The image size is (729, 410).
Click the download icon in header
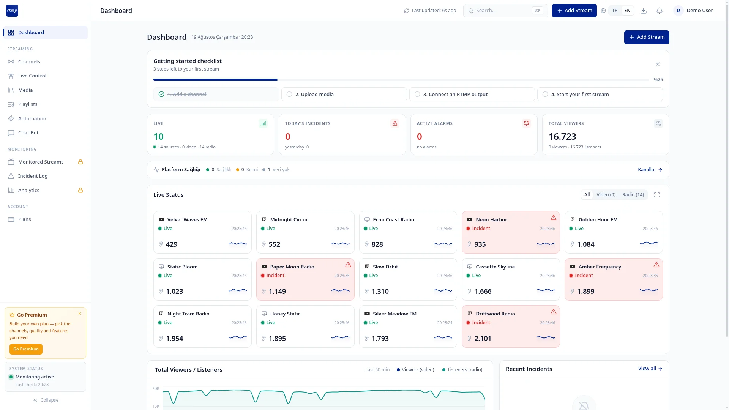(x=644, y=11)
